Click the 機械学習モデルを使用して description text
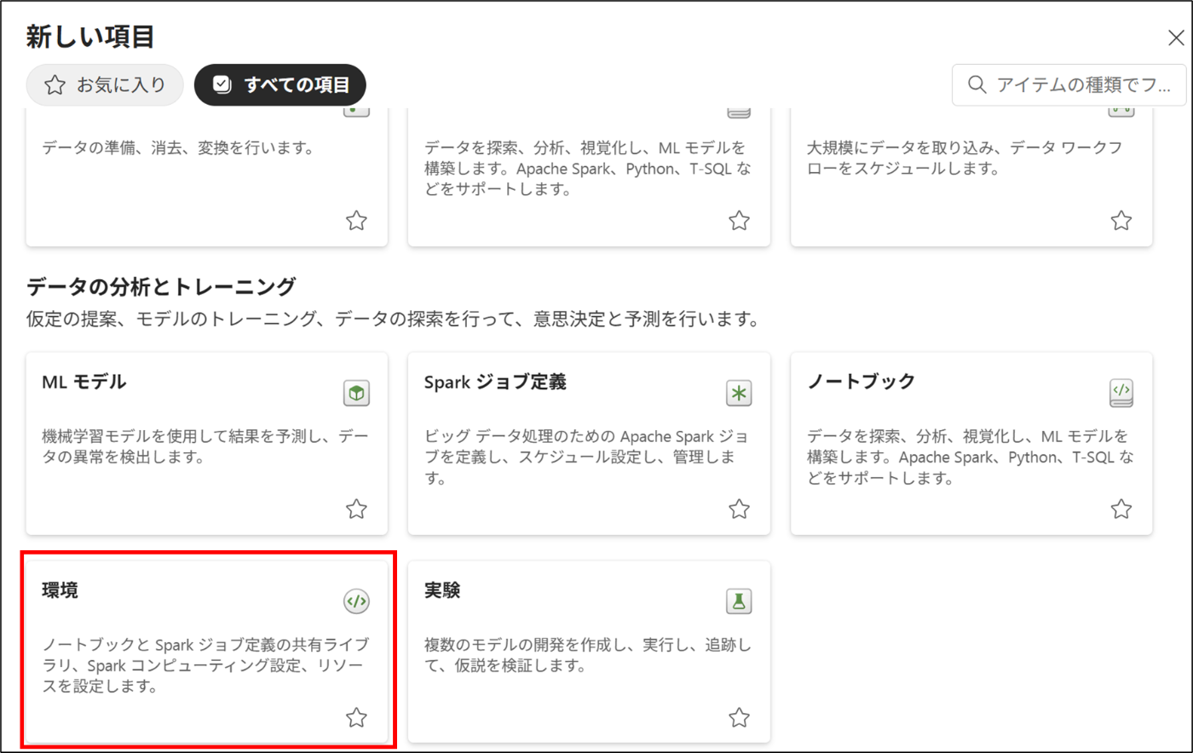The height and width of the screenshot is (753, 1193). pos(205,447)
